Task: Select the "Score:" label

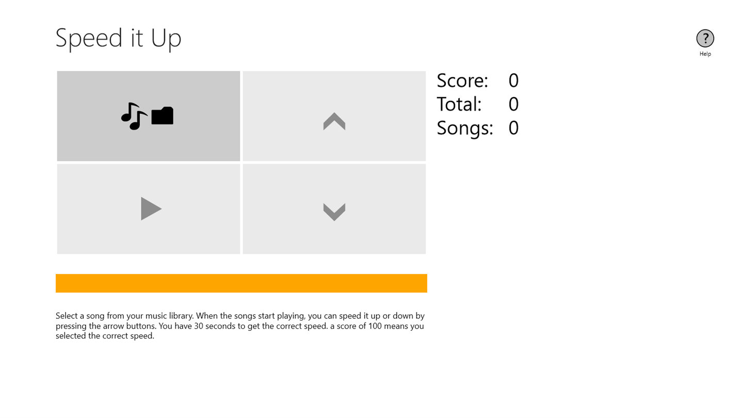Action: (x=462, y=81)
